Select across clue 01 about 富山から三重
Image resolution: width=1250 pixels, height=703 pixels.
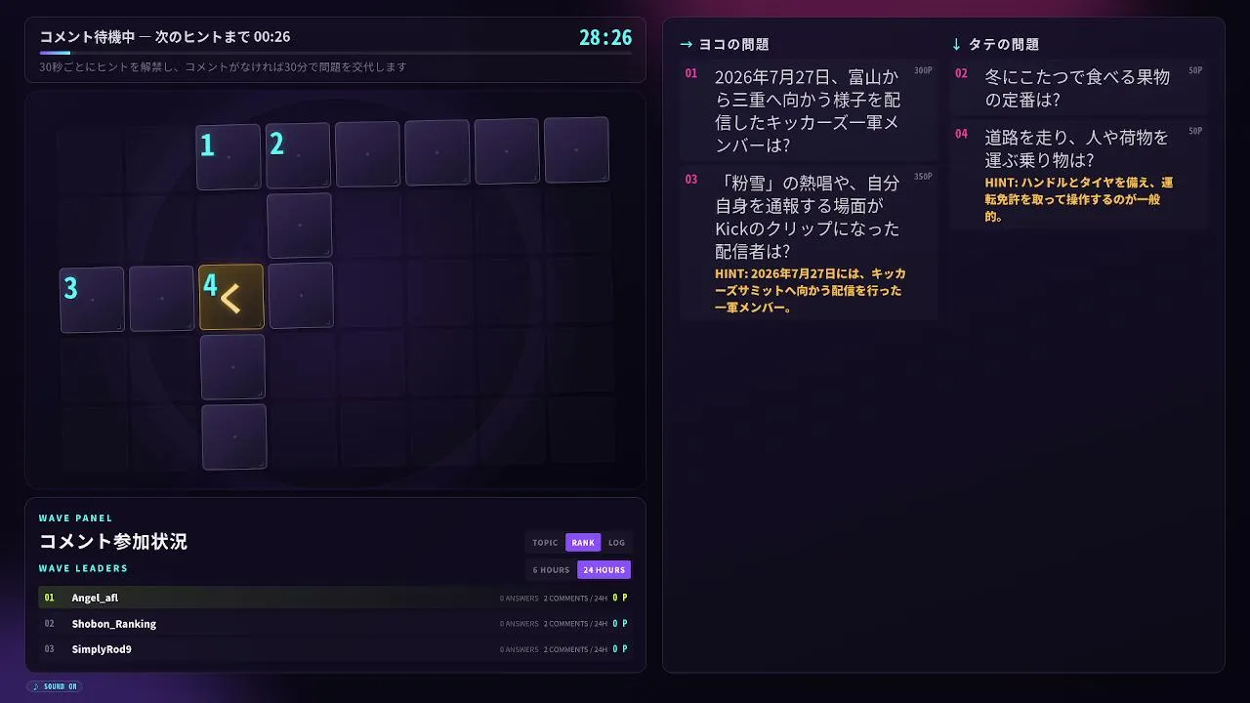(809, 110)
